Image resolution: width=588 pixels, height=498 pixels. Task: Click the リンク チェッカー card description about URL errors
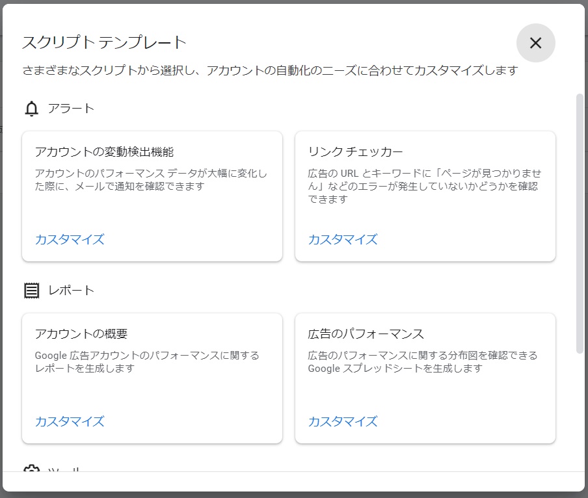pos(424,186)
